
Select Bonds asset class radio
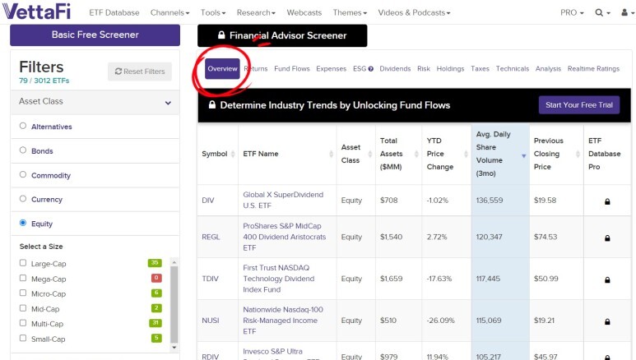click(23, 150)
